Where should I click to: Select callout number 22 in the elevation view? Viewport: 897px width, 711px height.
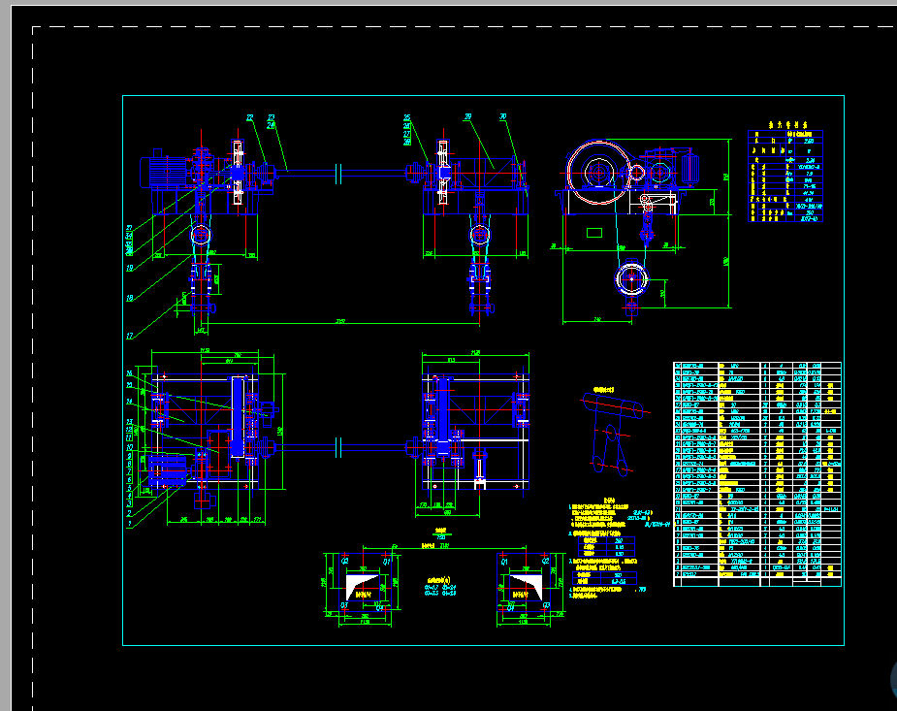pyautogui.click(x=250, y=117)
